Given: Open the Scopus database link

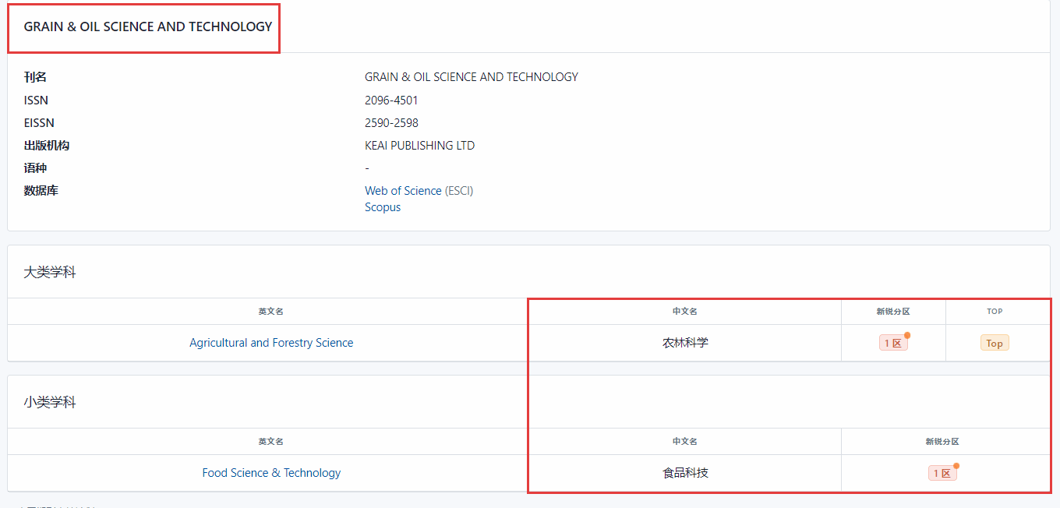Looking at the screenshot, I should [383, 207].
